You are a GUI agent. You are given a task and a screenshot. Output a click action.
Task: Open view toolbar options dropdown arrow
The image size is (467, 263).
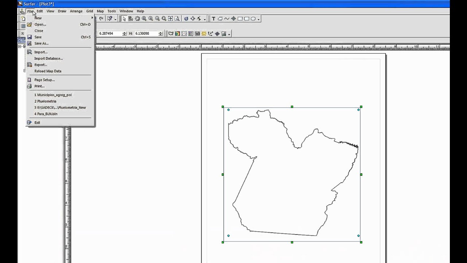205,19
